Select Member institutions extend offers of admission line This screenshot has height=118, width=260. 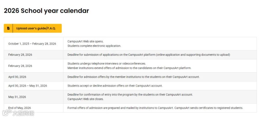pyautogui.click(x=129, y=68)
